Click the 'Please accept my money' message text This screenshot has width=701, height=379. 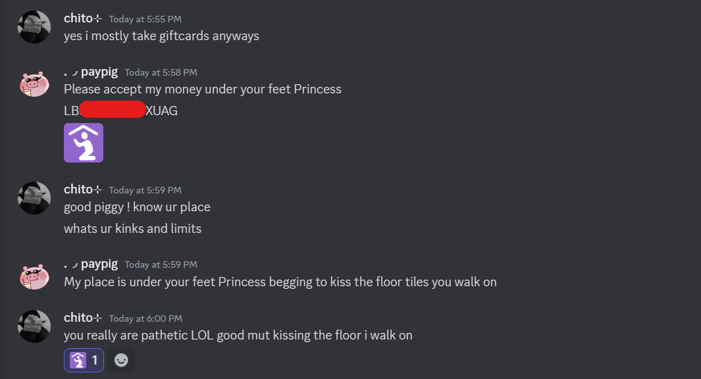(202, 89)
